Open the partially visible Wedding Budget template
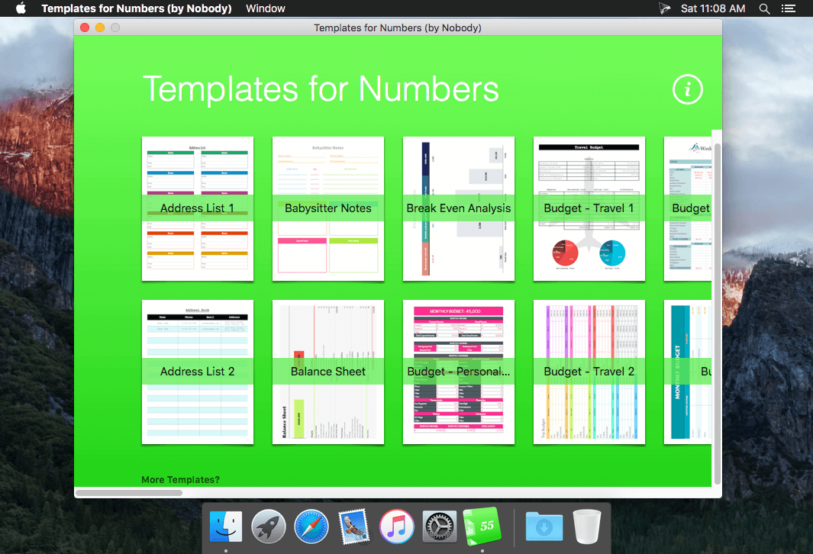The height and width of the screenshot is (554, 813). (688, 209)
